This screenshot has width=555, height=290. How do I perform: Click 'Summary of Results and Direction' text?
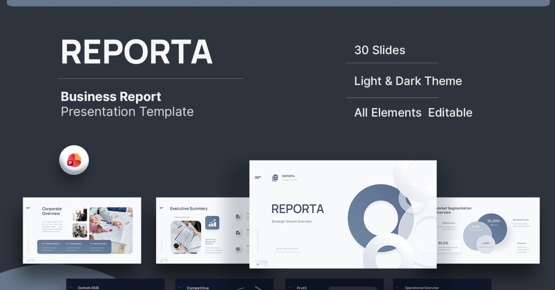coord(211,241)
